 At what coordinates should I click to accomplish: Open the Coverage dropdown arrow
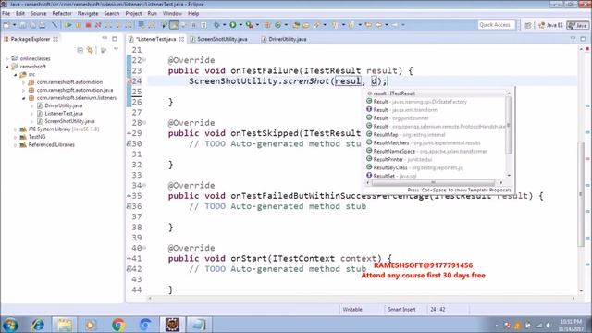257,25
